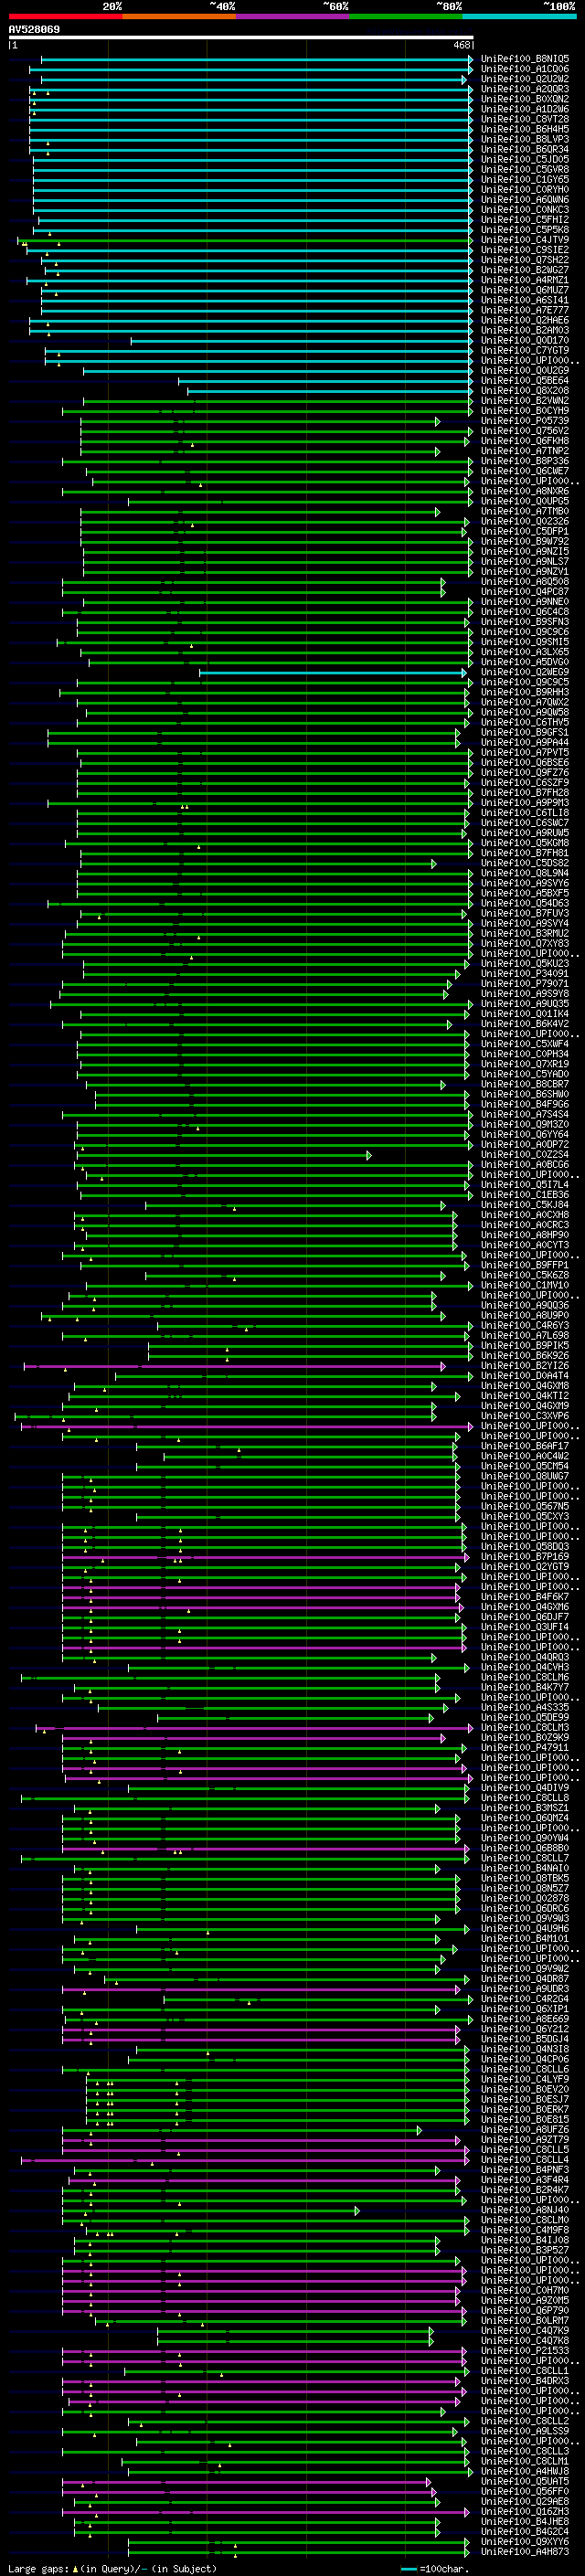Select label UniRef100_C0RYH0
This screenshot has width=585, height=2576.
525,190
